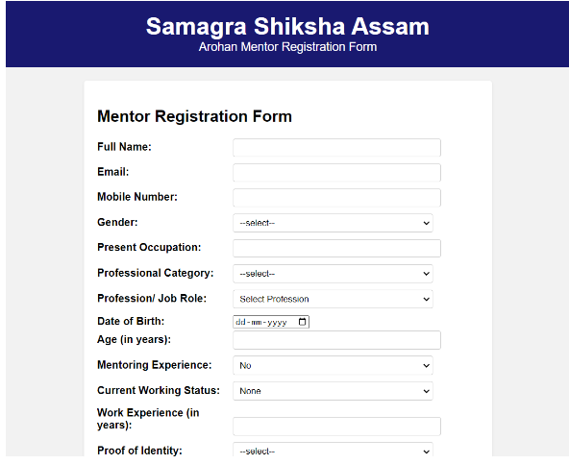The height and width of the screenshot is (464, 569).
Task: Focus the Age (in years) field
Action: point(336,340)
